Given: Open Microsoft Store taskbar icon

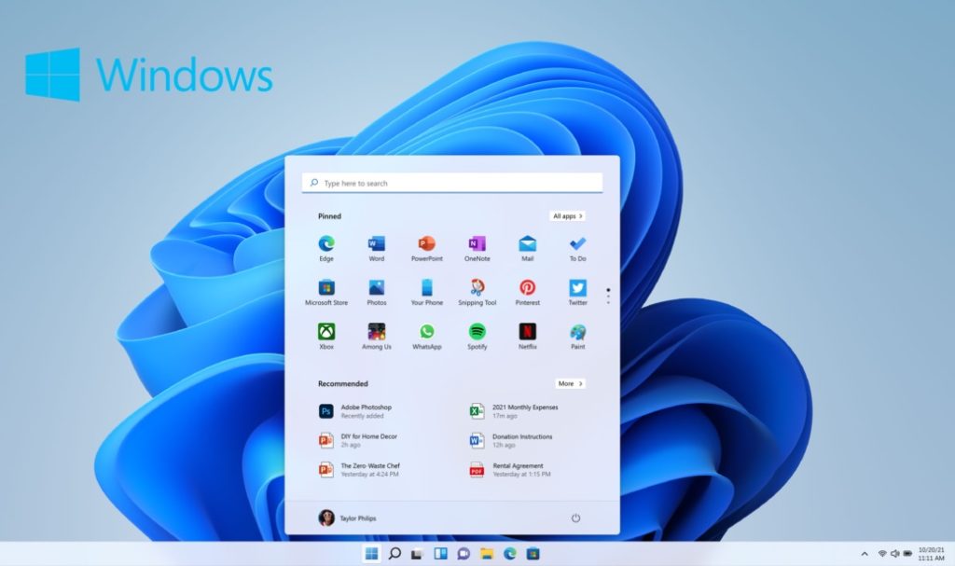Looking at the screenshot, I should point(533,553).
